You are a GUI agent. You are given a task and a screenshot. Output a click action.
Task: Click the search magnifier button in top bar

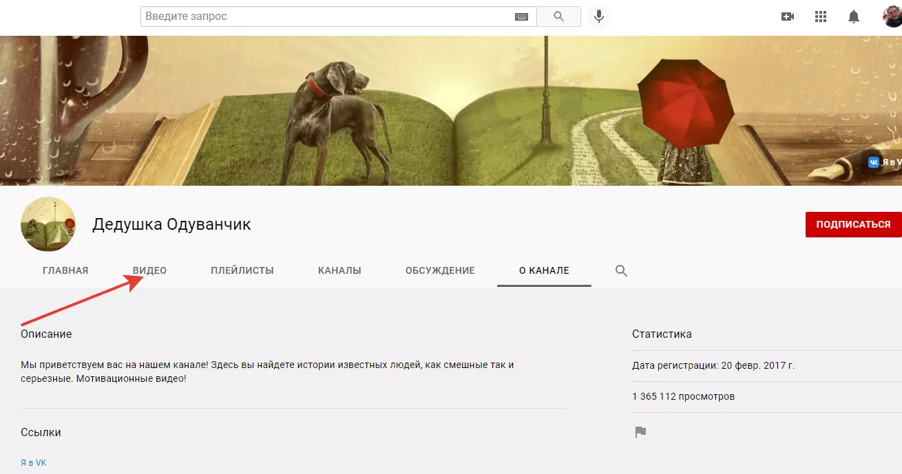[x=558, y=16]
